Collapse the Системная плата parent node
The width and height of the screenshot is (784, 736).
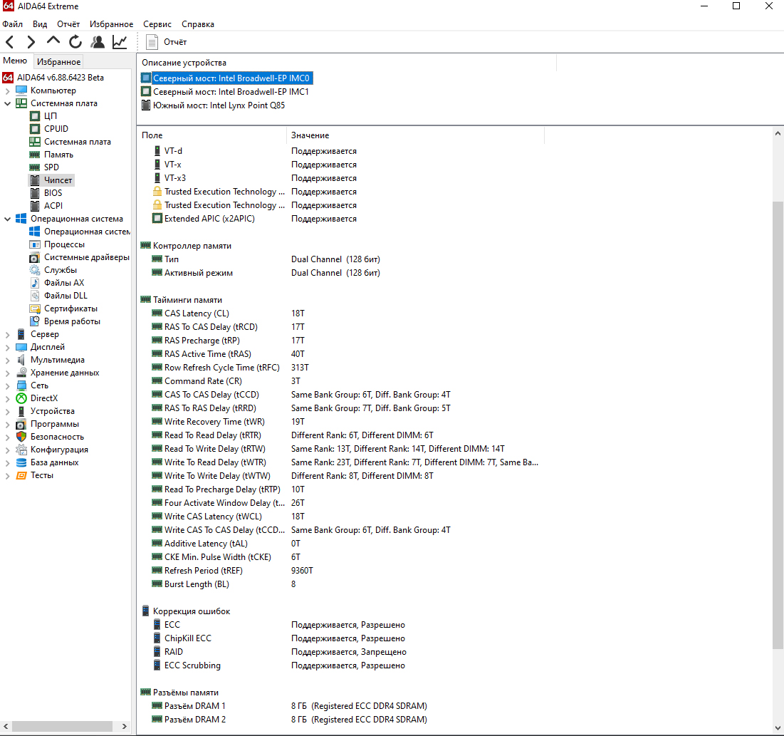click(x=8, y=103)
